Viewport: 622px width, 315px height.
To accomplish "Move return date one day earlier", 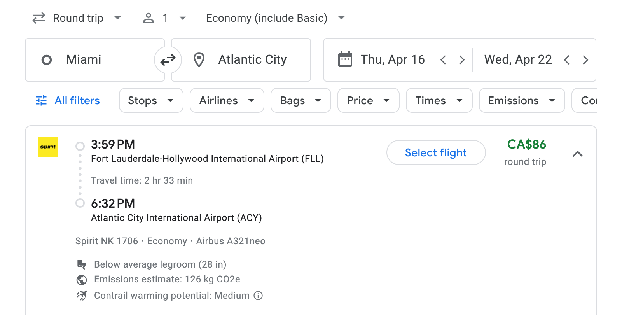I will [567, 60].
